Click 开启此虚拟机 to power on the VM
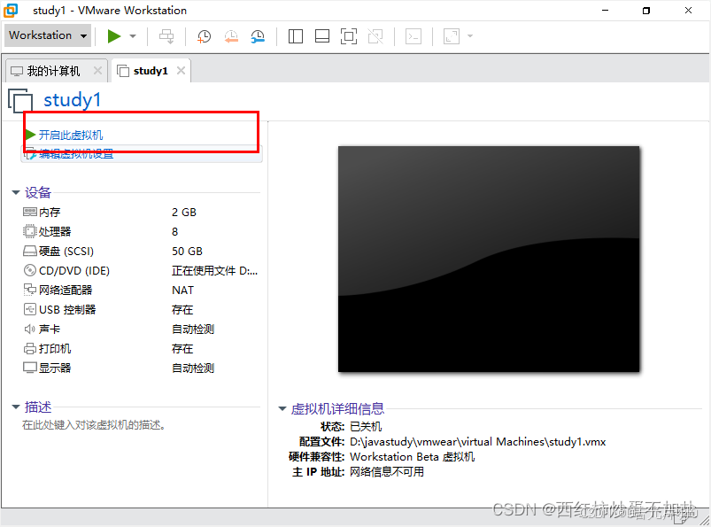This screenshot has height=527, width=711. pos(70,136)
